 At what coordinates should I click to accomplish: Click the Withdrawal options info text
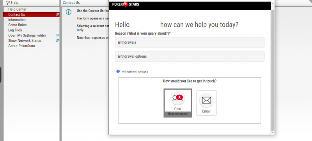click(135, 72)
